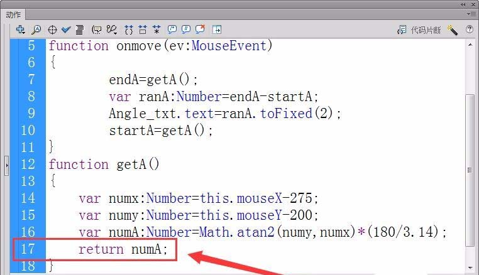Run check syntax with the blue checkmark
This screenshot has height=275, width=479.
[66, 30]
